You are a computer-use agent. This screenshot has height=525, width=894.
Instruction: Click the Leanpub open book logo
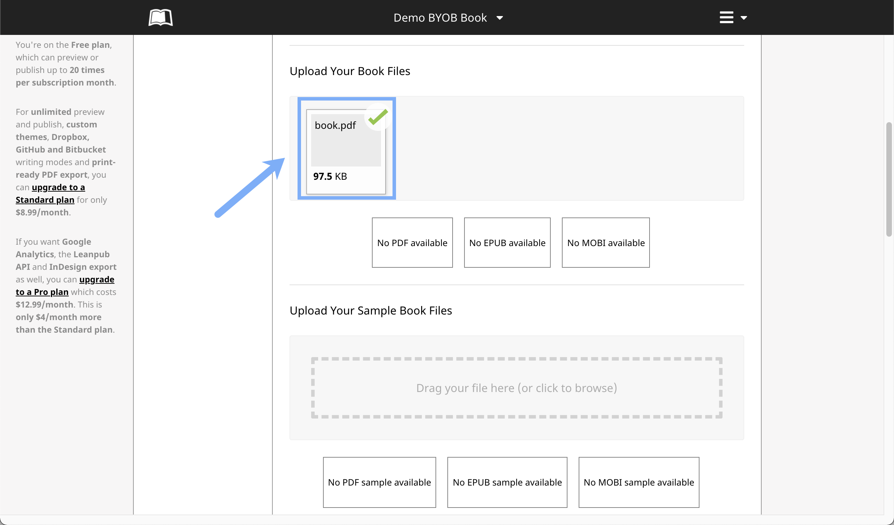tap(160, 17)
